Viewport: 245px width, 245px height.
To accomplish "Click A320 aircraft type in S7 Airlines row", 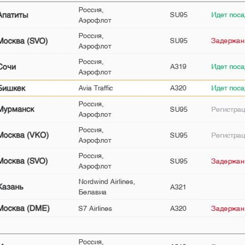I will [x=178, y=209].
